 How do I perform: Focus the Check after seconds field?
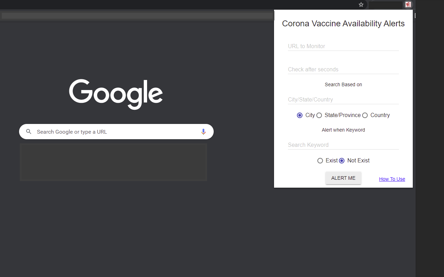coord(343,69)
